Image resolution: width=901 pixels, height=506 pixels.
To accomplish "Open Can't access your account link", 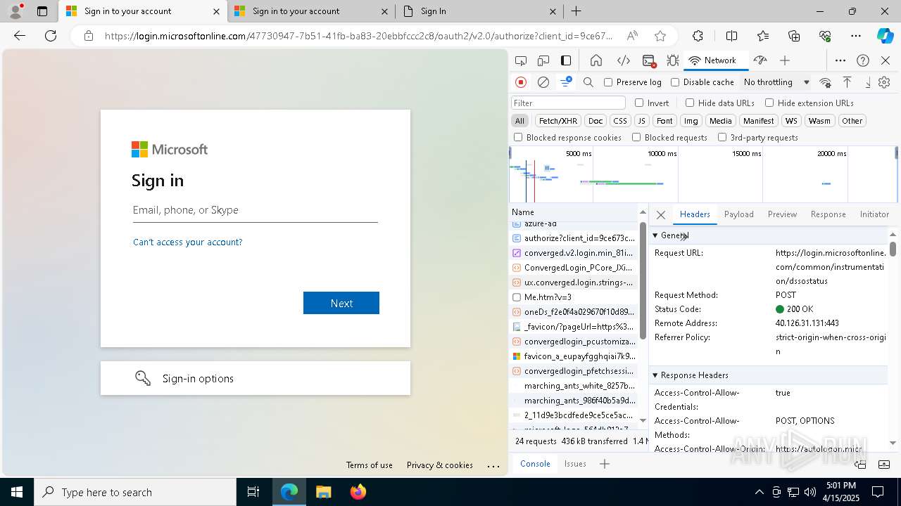I will click(x=187, y=242).
